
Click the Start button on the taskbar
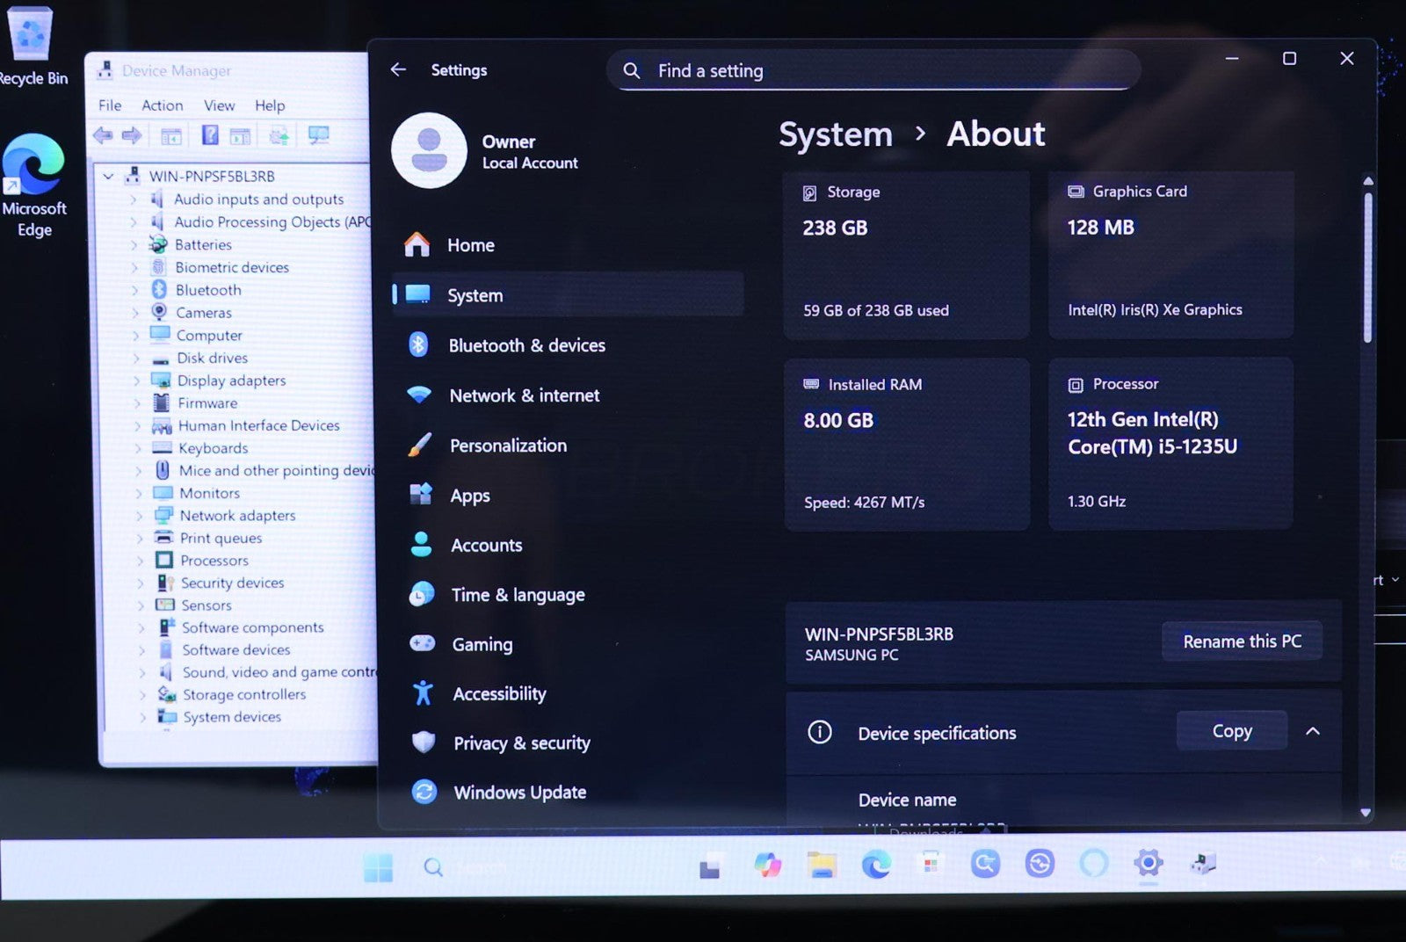379,867
